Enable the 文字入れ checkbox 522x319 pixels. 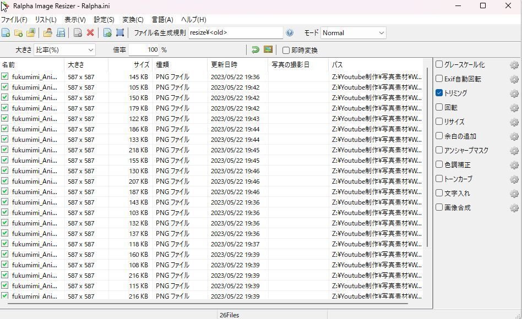tap(439, 193)
